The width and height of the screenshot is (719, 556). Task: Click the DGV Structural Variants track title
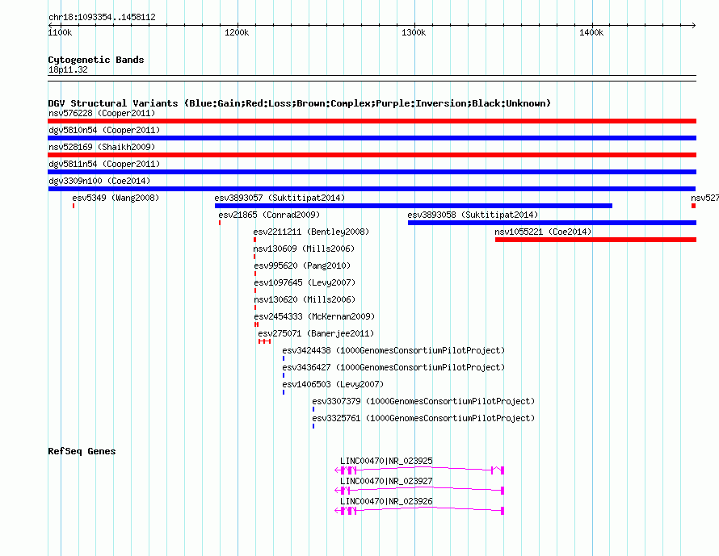(x=300, y=103)
